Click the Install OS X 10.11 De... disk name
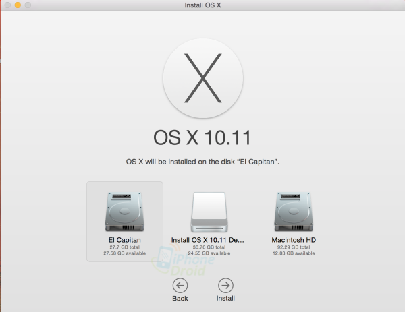405x312 pixels. pyautogui.click(x=208, y=240)
